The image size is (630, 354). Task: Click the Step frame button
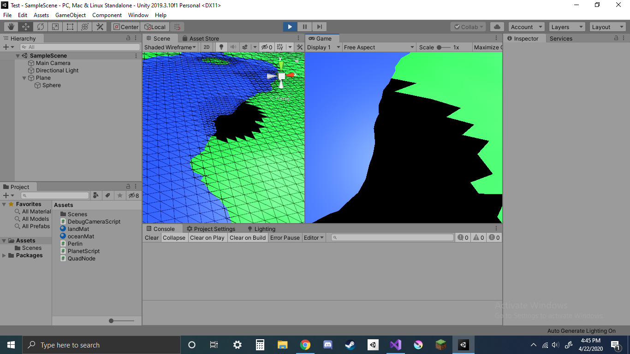tap(320, 27)
